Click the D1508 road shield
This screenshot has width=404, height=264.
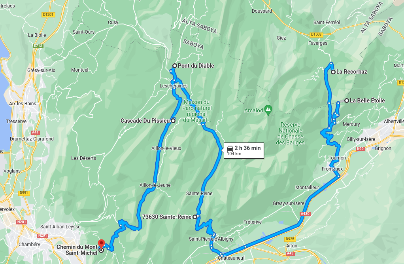tap(316, 34)
